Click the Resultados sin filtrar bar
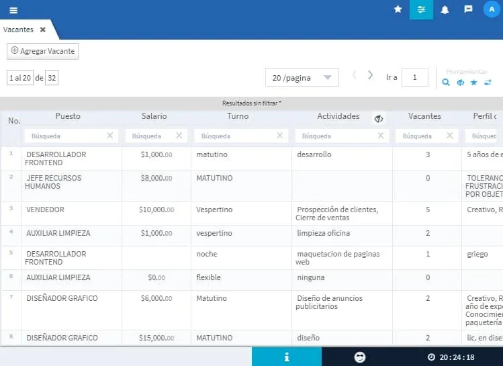The image size is (503, 366). (251, 103)
